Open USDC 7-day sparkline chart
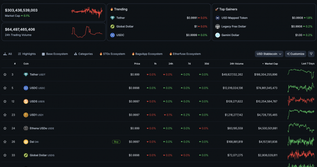 point(301,87)
